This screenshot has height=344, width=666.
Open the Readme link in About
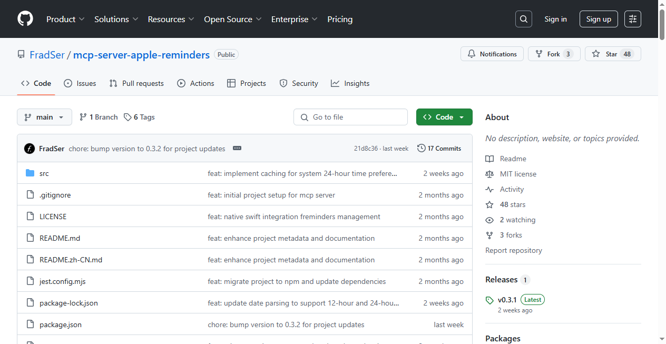pos(506,159)
